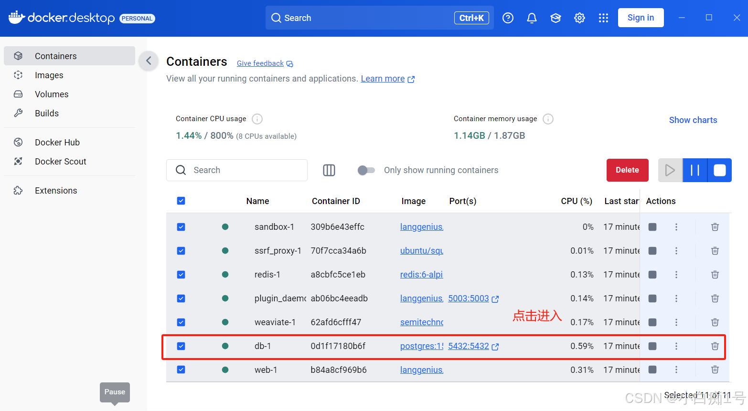Click the help question mark icon
748x411 pixels.
pyautogui.click(x=508, y=18)
